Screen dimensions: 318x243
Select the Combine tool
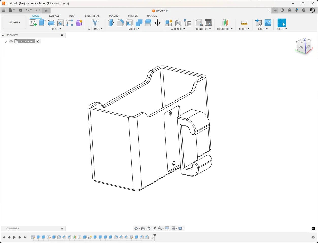[139, 23]
